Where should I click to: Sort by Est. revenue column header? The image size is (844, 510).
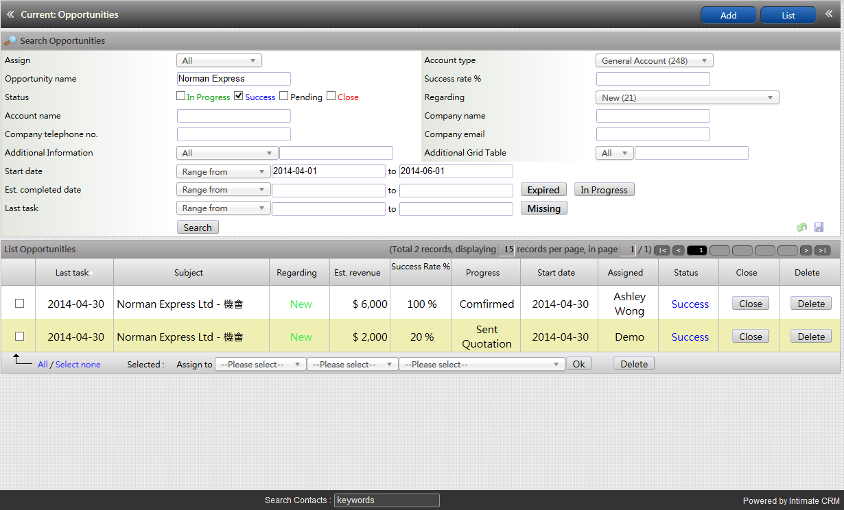(357, 273)
